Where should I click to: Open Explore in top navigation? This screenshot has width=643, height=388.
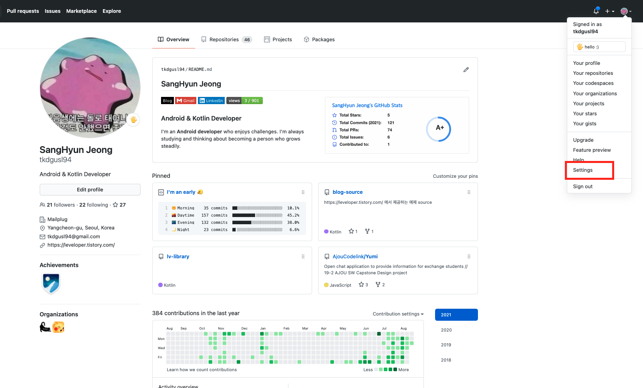click(x=112, y=11)
